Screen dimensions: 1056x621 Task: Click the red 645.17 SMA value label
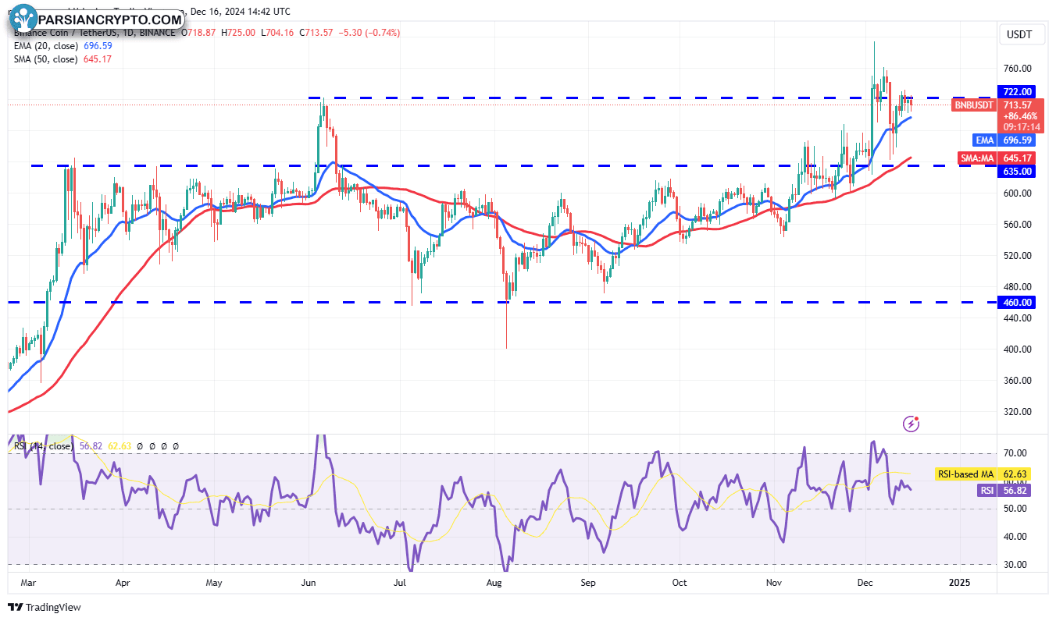(x=1019, y=159)
